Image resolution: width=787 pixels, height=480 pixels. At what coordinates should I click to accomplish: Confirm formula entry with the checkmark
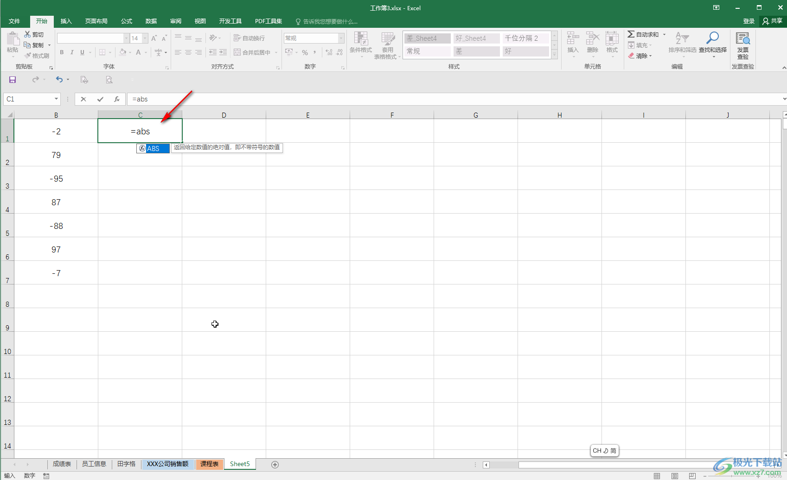point(100,99)
